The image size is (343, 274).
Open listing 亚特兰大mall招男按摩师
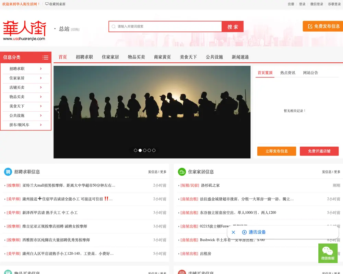point(69,185)
